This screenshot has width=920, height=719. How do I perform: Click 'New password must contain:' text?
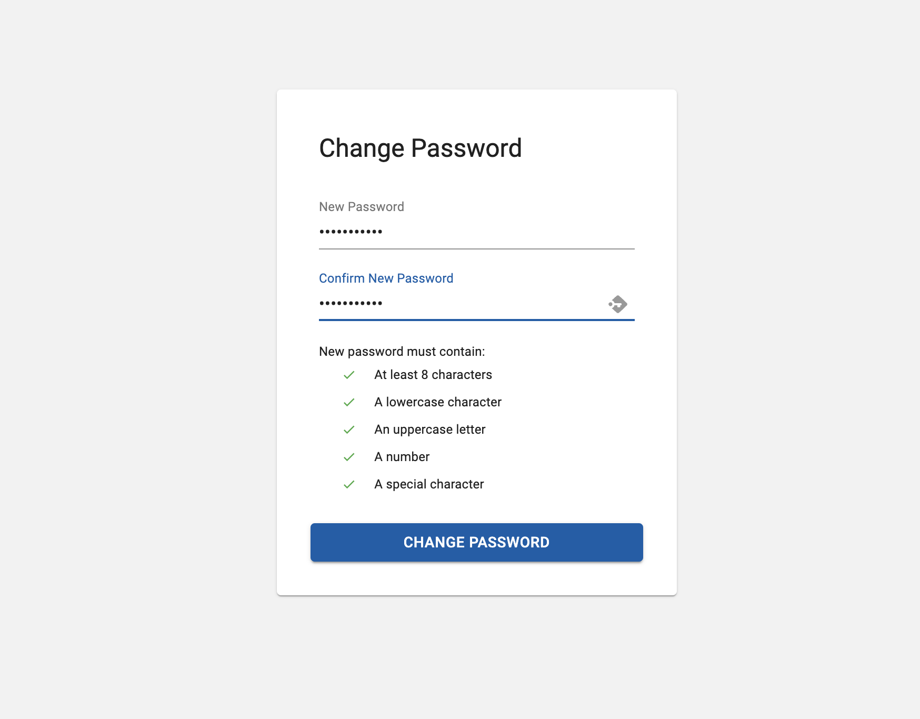click(402, 352)
